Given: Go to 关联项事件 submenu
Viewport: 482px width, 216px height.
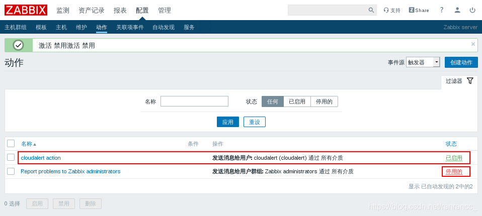Looking at the screenshot, I should 130,27.
